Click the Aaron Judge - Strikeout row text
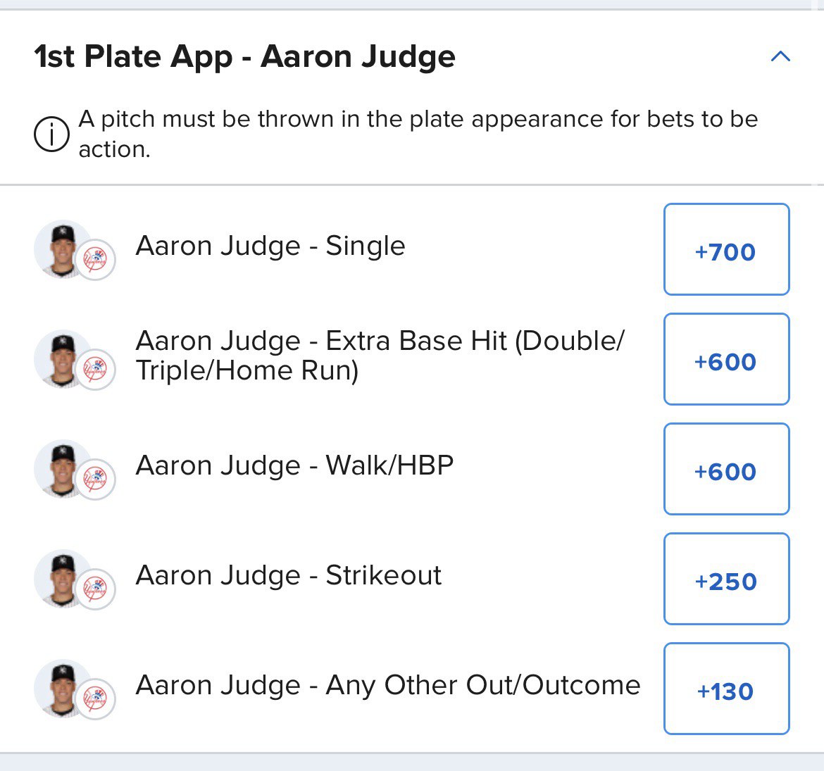 288,575
